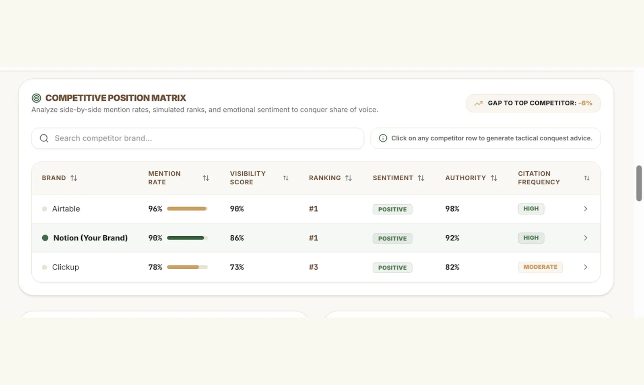Click Notion's 92% authority value

click(x=452, y=238)
